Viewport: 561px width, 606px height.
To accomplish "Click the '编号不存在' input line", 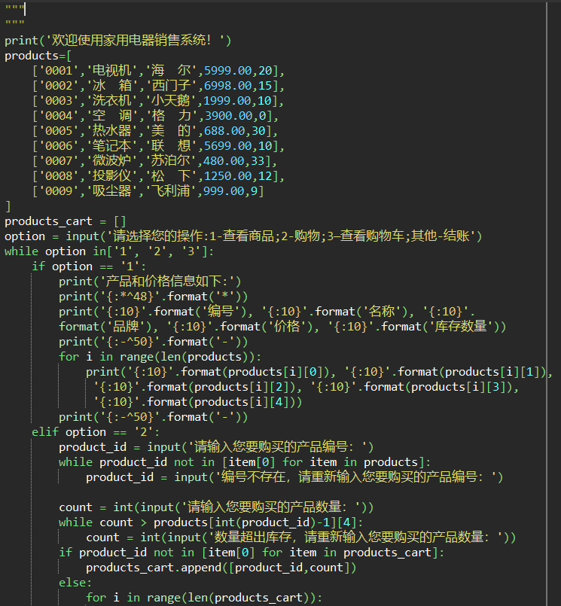I will [294, 477].
